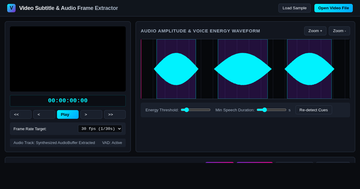Click the Audio Track: Synthesized AudioBuffer Extracted text
This screenshot has width=360, height=189.
tap(54, 143)
